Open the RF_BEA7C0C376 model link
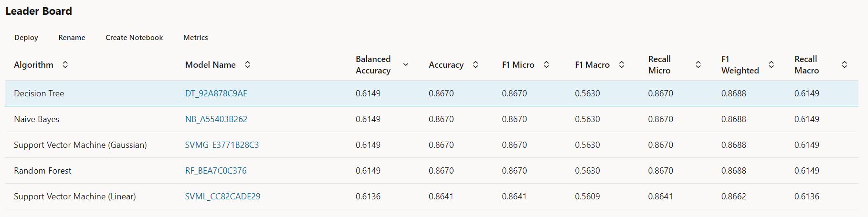This screenshot has width=868, height=217. 215,171
